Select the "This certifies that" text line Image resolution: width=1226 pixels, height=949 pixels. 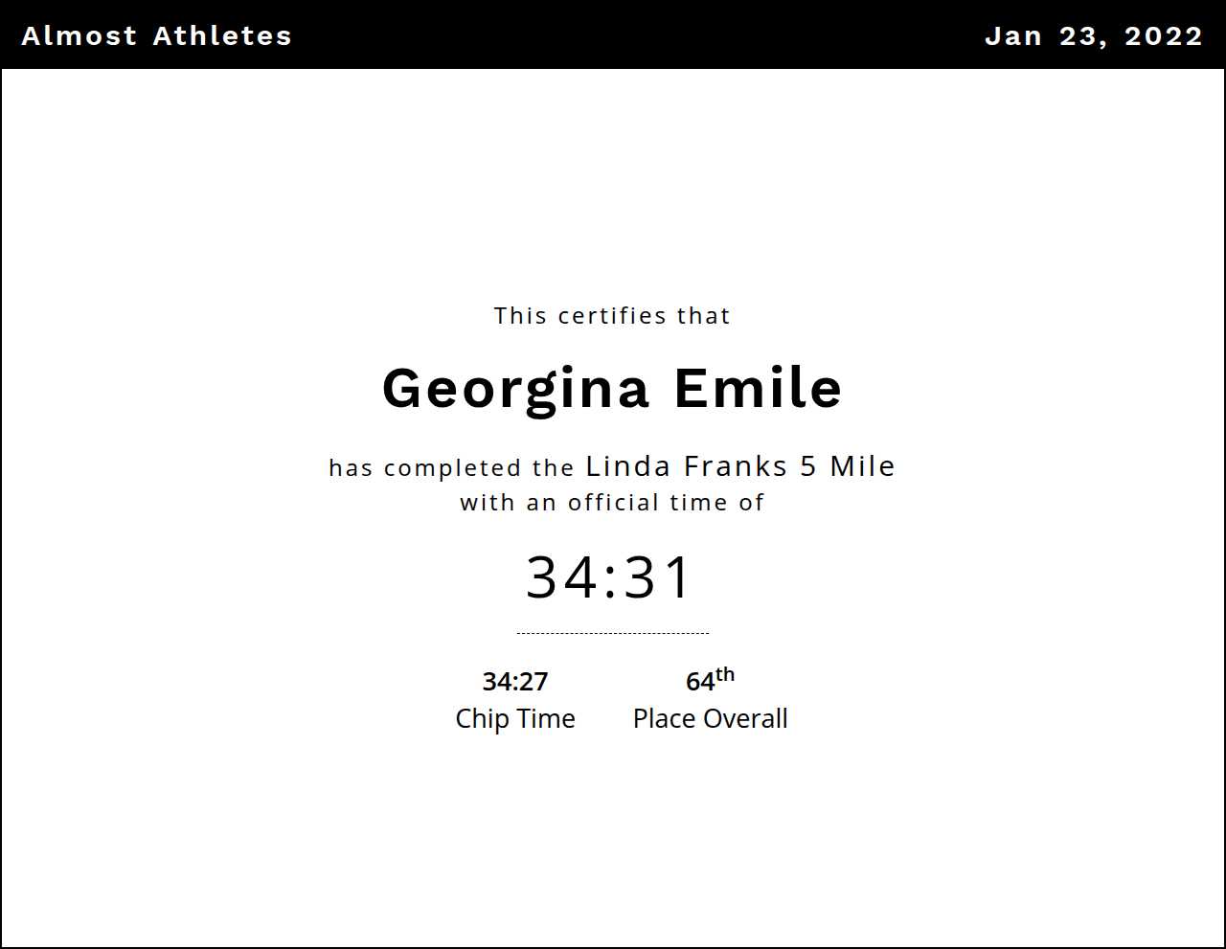(x=612, y=316)
